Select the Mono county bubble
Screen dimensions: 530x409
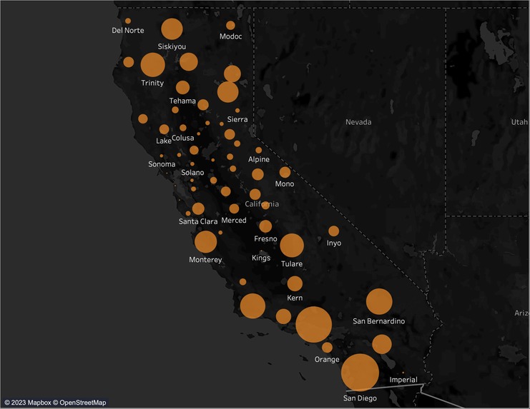click(x=285, y=172)
